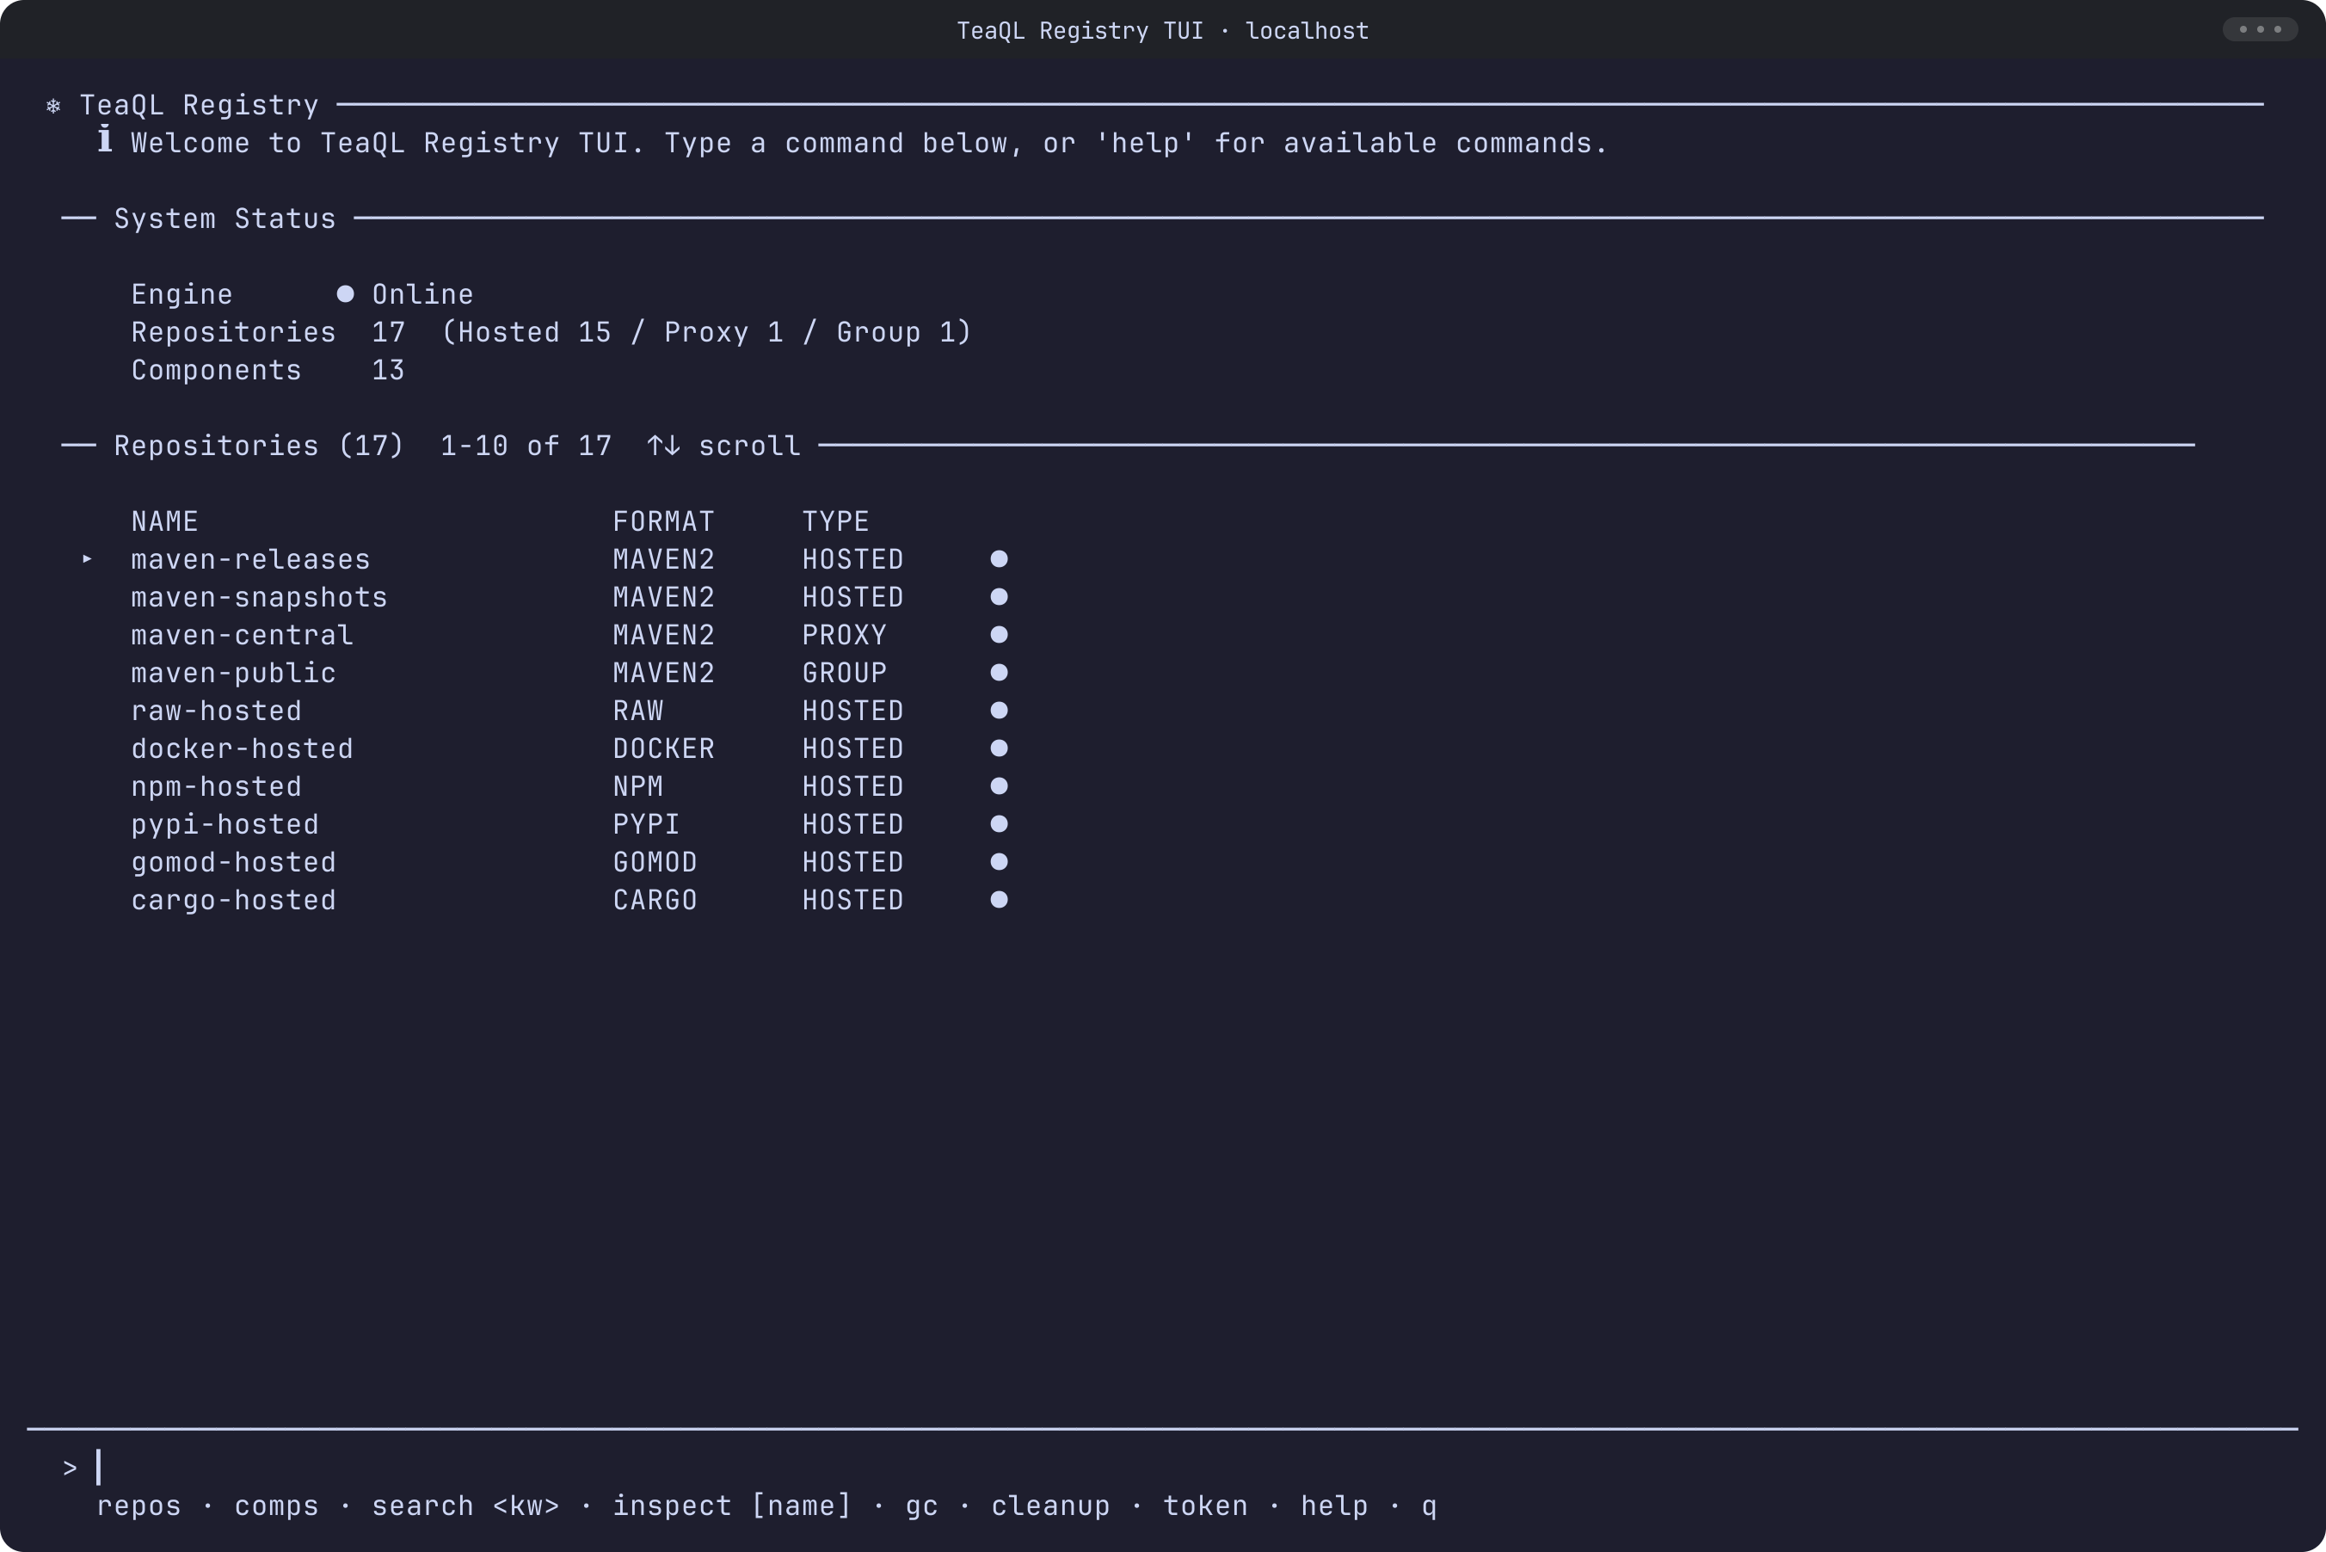The width and height of the screenshot is (2326, 1552).
Task: Select the maven-public repository name
Action: point(233,674)
